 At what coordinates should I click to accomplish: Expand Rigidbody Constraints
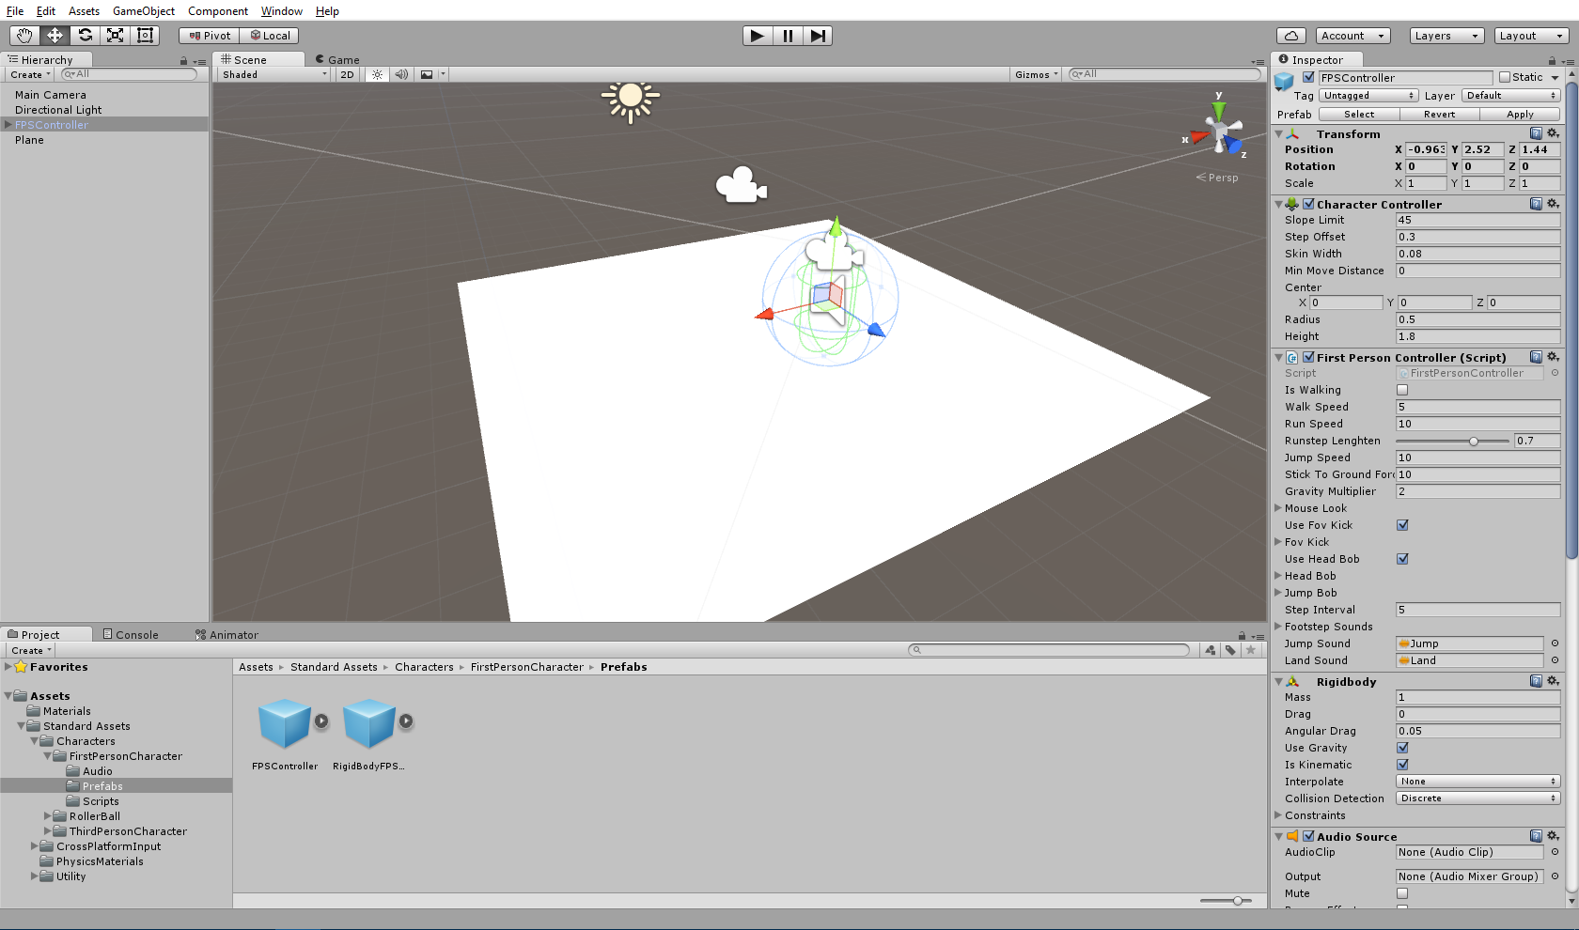pos(1278,815)
